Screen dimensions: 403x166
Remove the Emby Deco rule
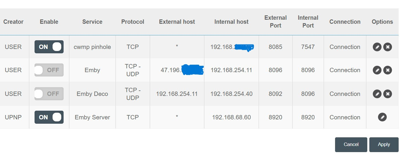pyautogui.click(x=388, y=94)
